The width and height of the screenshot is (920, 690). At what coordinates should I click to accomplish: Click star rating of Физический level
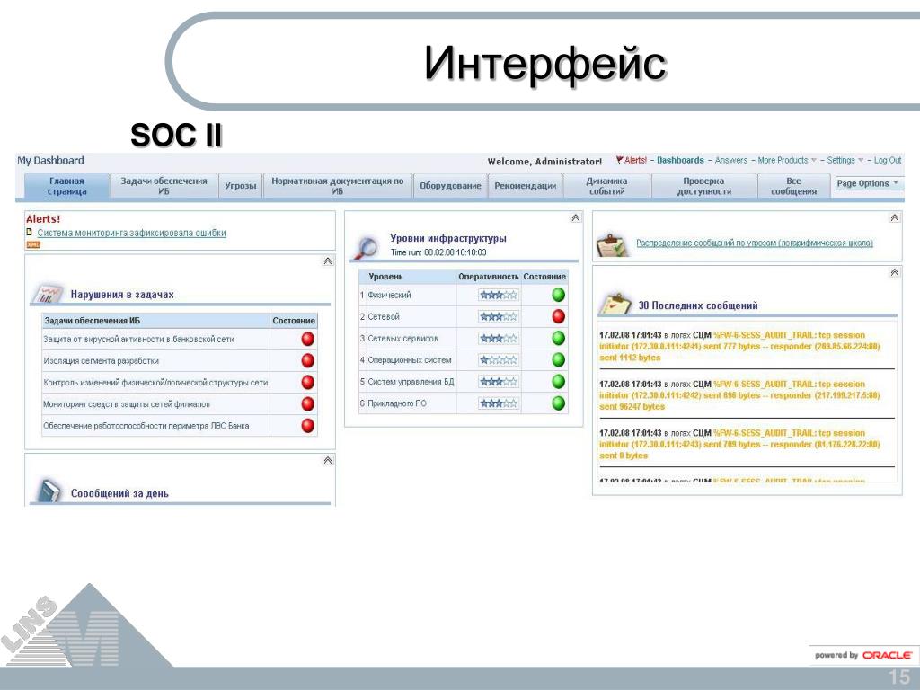[498, 295]
